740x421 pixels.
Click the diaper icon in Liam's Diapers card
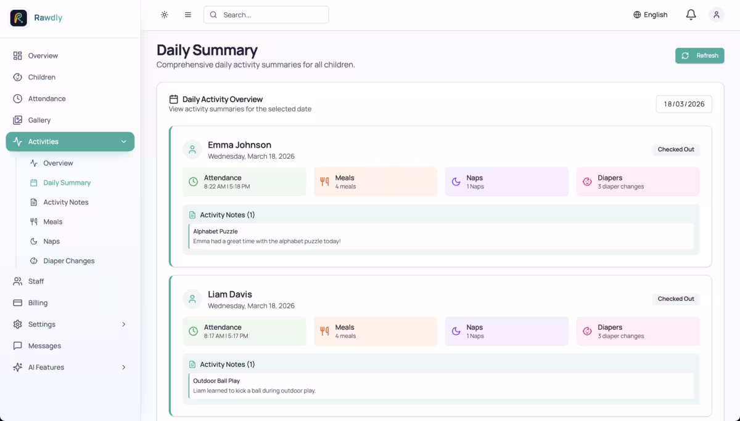coord(587,331)
